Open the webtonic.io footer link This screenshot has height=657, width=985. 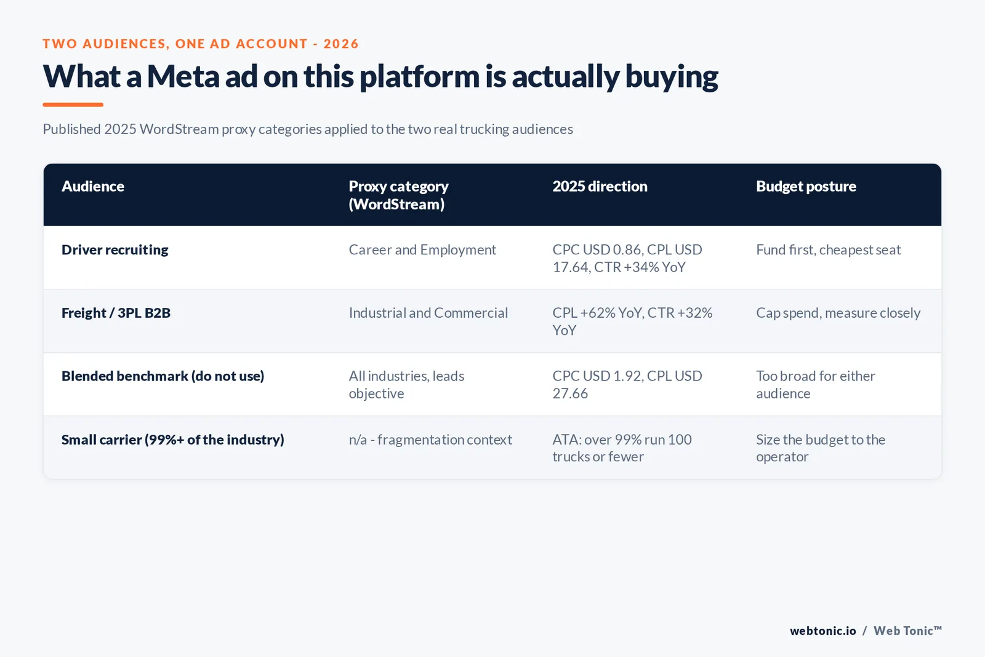(x=822, y=631)
